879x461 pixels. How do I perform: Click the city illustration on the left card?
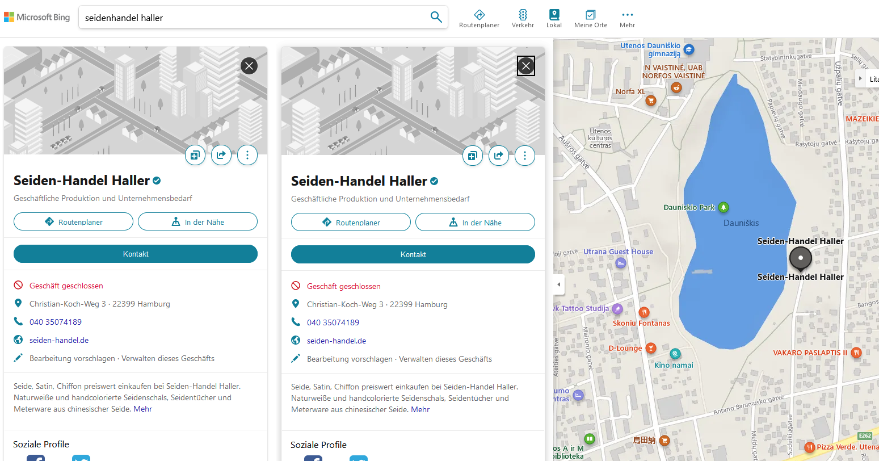coord(136,100)
